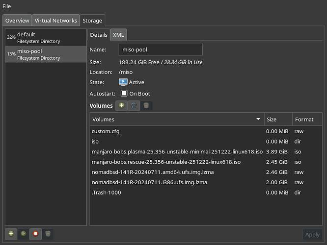
Task: Stop the miso-pool storage pool
Action: click(35, 234)
